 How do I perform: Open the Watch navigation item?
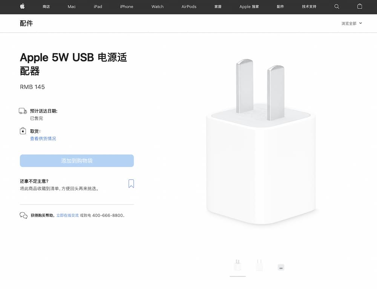click(157, 6)
